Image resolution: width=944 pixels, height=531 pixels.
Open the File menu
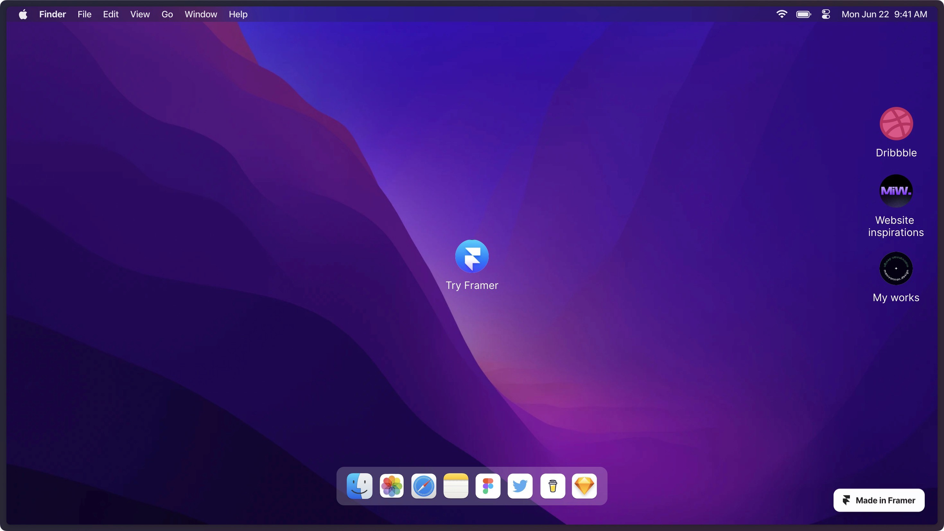click(84, 14)
